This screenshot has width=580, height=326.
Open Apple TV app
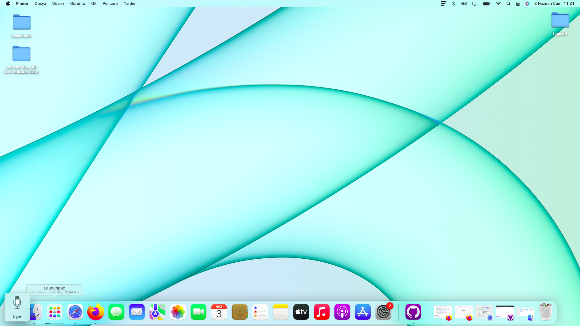point(301,312)
